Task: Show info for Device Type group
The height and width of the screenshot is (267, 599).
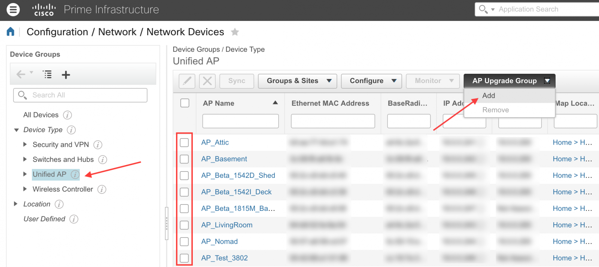Action: pyautogui.click(x=71, y=130)
